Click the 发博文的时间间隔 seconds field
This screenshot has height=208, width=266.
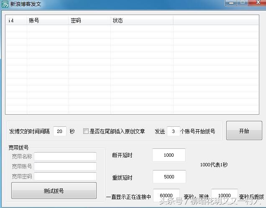[60, 131]
